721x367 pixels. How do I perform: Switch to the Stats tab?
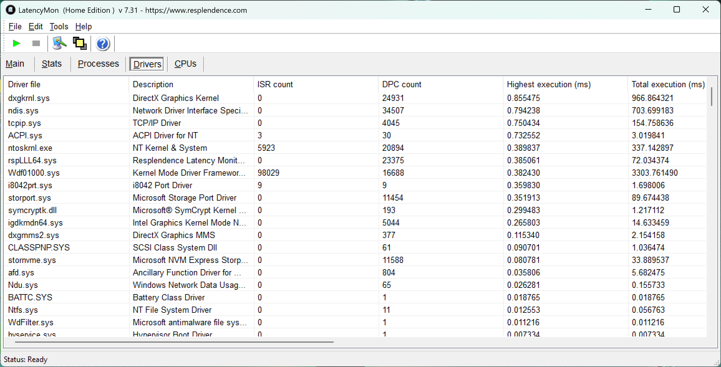52,64
